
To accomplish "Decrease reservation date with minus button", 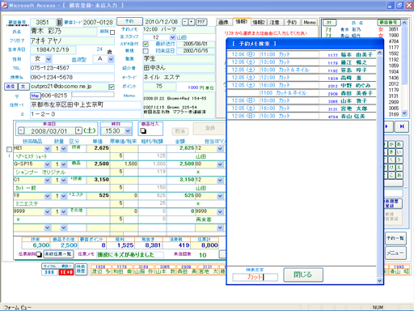I will point(185,22).
